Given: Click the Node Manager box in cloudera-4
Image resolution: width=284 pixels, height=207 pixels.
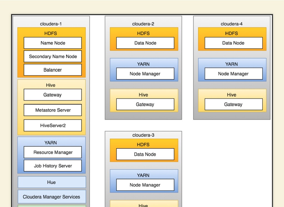Looking at the screenshot, I should [234, 74].
